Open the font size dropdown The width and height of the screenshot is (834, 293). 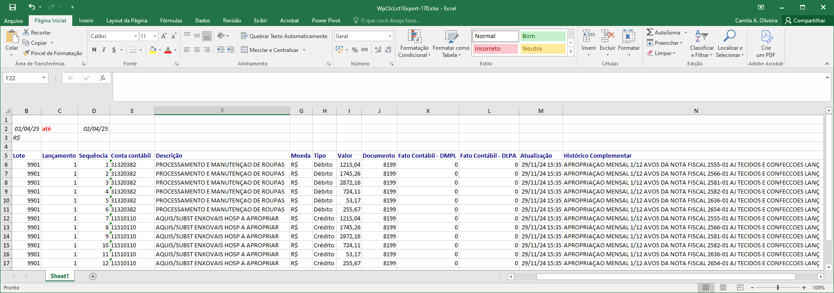(x=155, y=36)
